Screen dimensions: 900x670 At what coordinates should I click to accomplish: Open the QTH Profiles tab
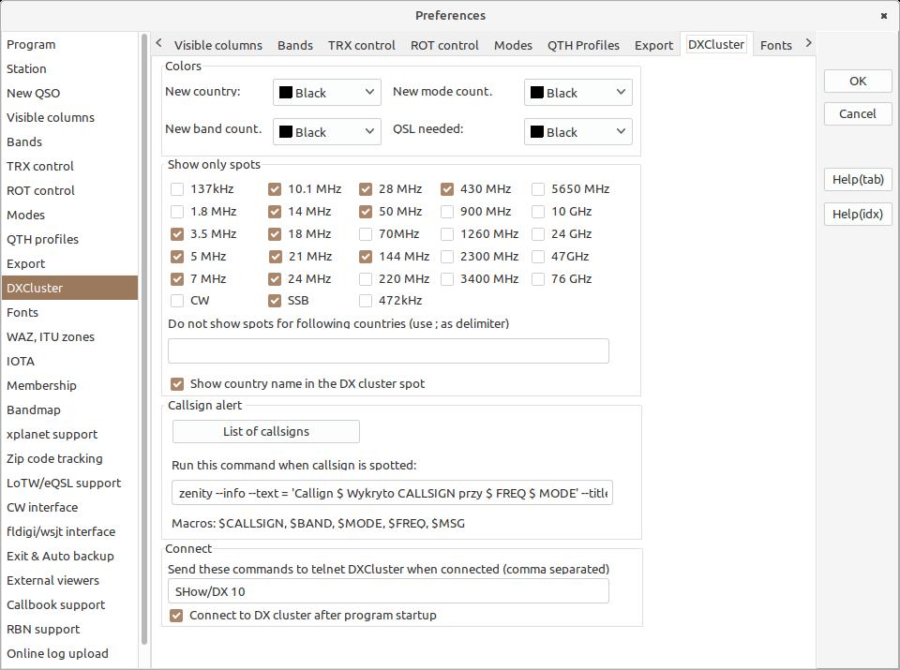(x=583, y=45)
